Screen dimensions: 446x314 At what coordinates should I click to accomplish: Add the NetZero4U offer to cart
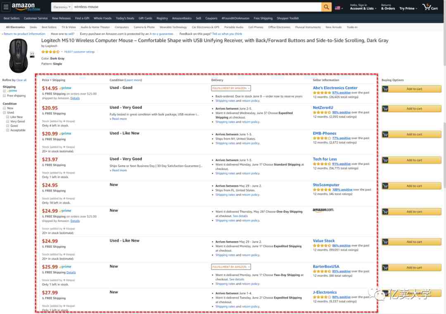pos(411,109)
